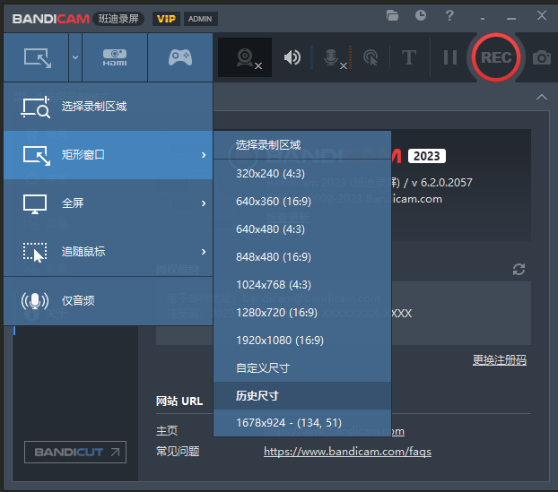Select the 1280x720 (16:9) size

point(302,313)
